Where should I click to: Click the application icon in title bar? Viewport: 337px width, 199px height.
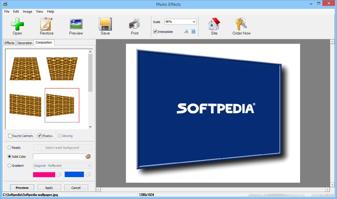pyautogui.click(x=5, y=4)
